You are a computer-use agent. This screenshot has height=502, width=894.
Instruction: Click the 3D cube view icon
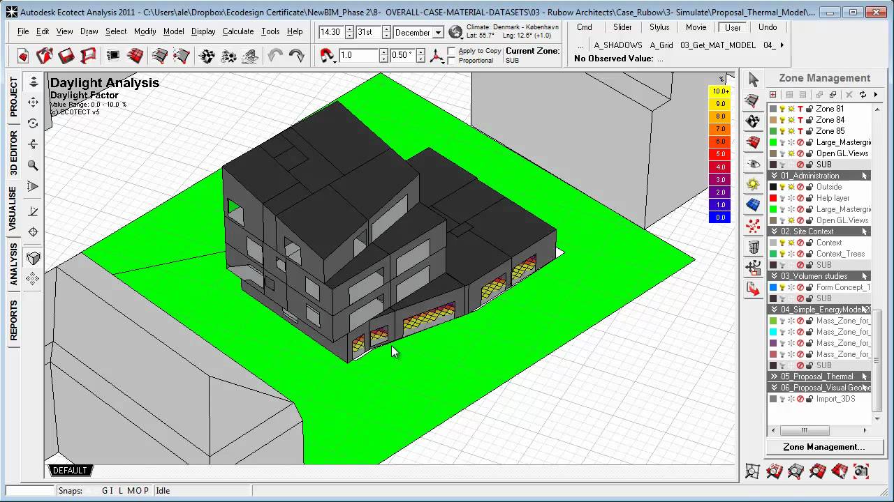[33, 258]
